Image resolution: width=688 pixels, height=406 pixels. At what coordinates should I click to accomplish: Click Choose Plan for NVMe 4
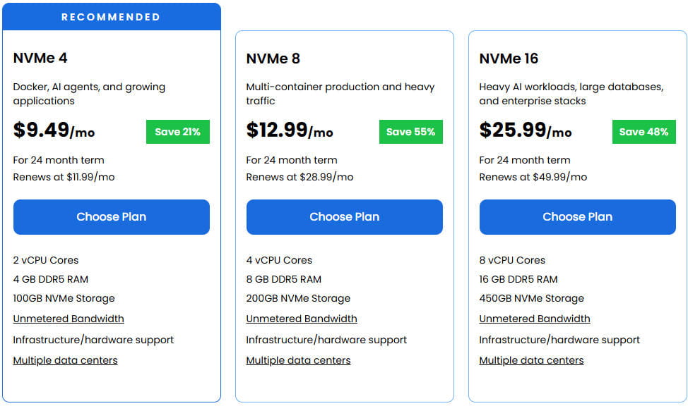coord(112,217)
